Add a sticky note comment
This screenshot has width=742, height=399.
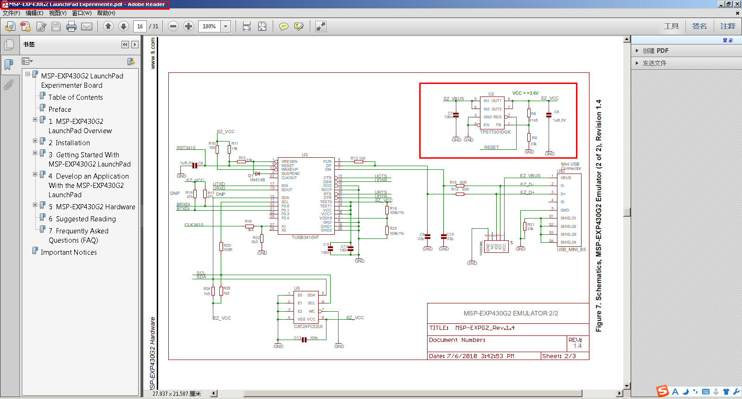click(284, 26)
